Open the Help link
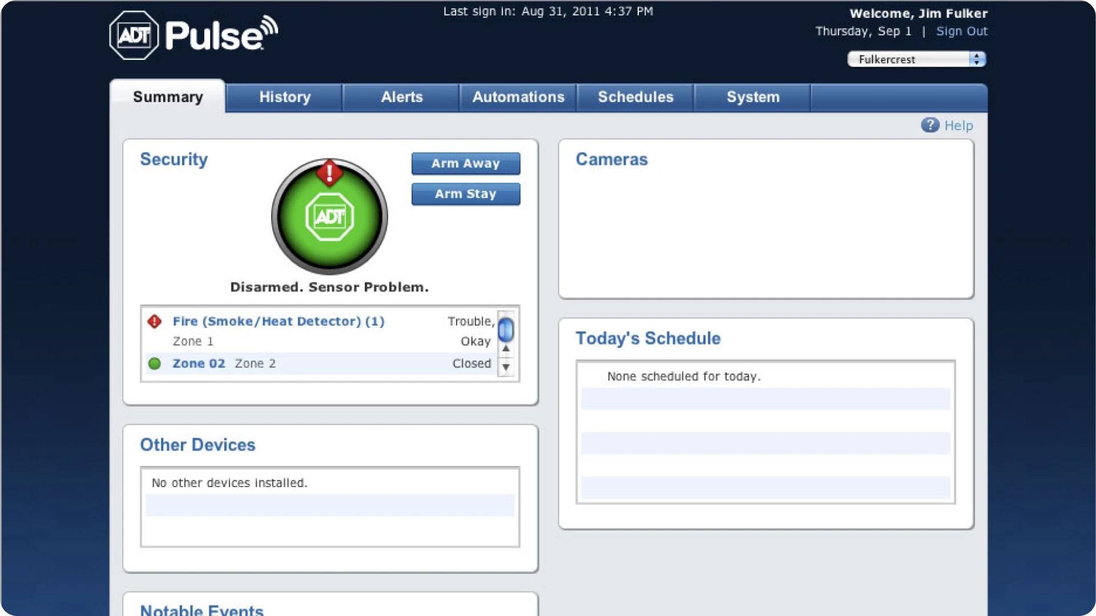 pos(958,125)
